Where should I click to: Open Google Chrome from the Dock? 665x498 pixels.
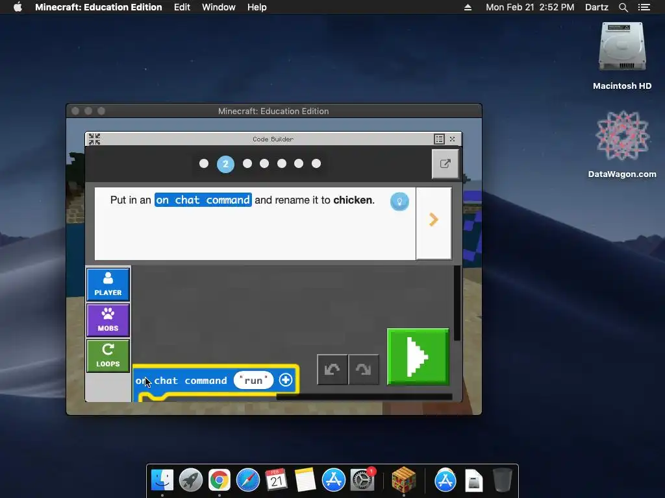point(220,480)
